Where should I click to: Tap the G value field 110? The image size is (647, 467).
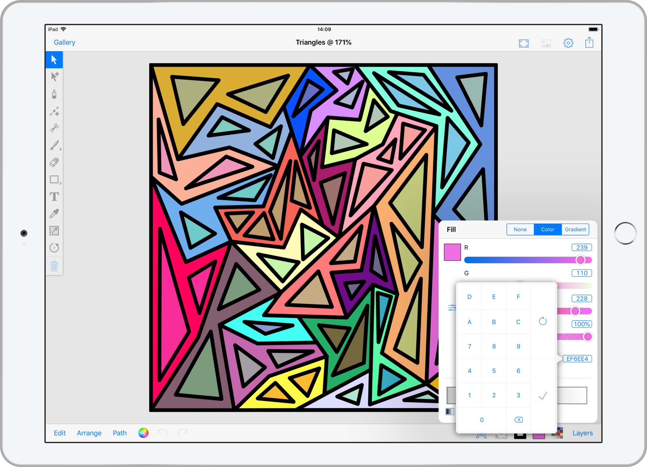click(x=582, y=273)
